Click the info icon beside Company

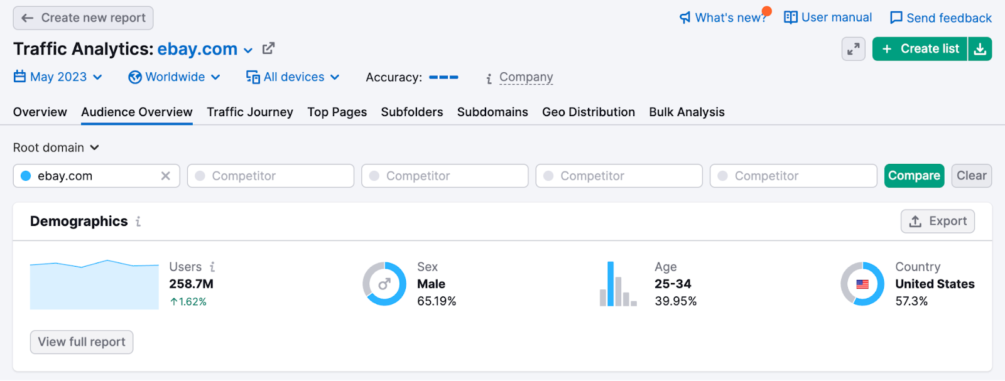489,78
